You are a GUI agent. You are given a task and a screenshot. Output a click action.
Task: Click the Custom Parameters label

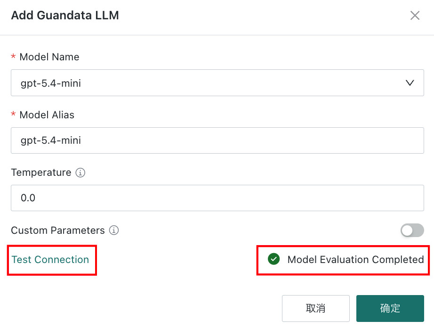(x=58, y=230)
